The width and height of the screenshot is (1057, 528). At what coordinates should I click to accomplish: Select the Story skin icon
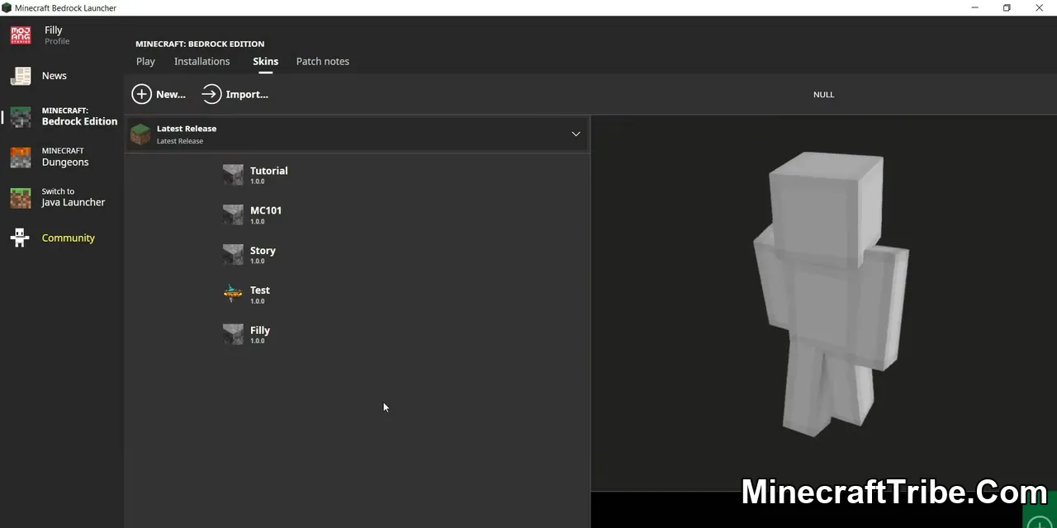[233, 254]
